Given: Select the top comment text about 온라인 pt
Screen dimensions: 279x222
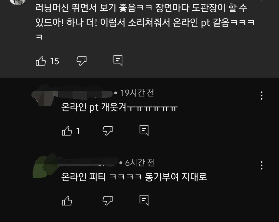Looking at the screenshot, I should click(145, 23).
